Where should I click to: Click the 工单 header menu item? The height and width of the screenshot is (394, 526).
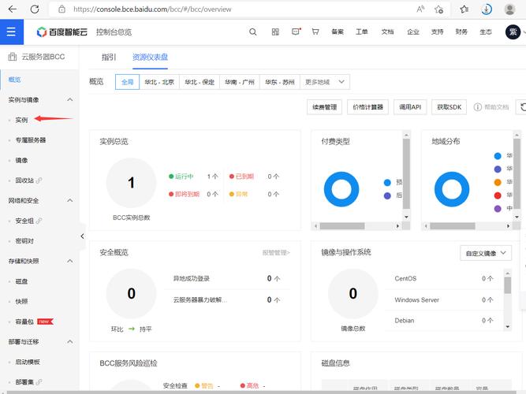(x=362, y=32)
